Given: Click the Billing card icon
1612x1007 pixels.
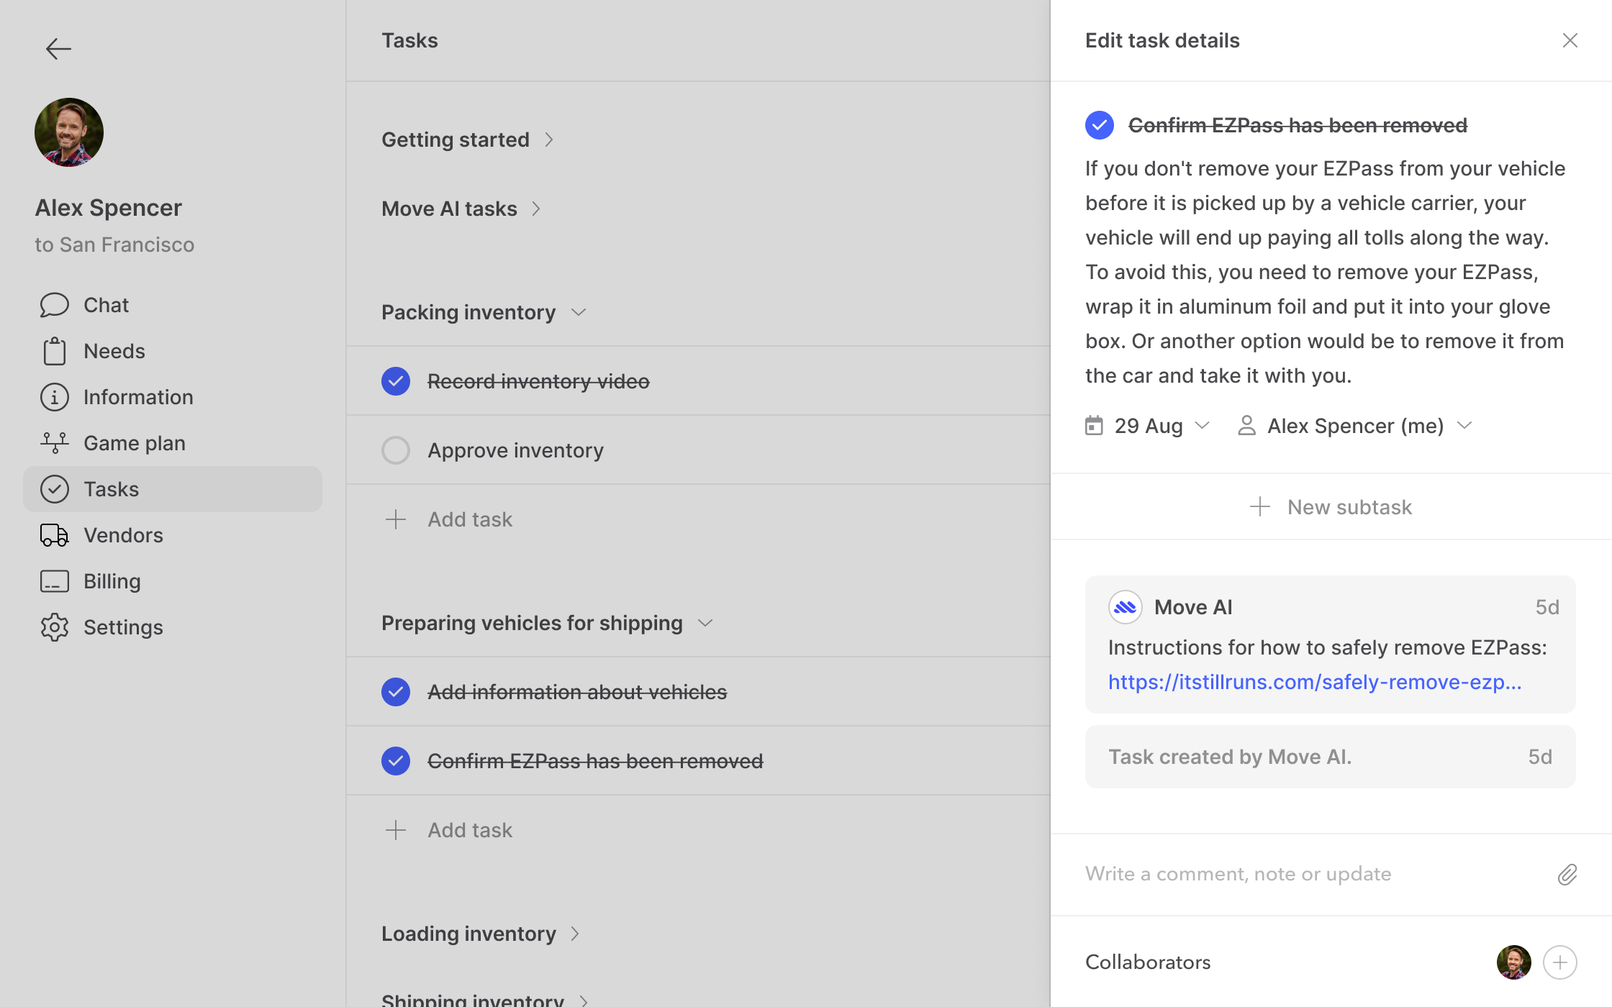Looking at the screenshot, I should tap(54, 581).
